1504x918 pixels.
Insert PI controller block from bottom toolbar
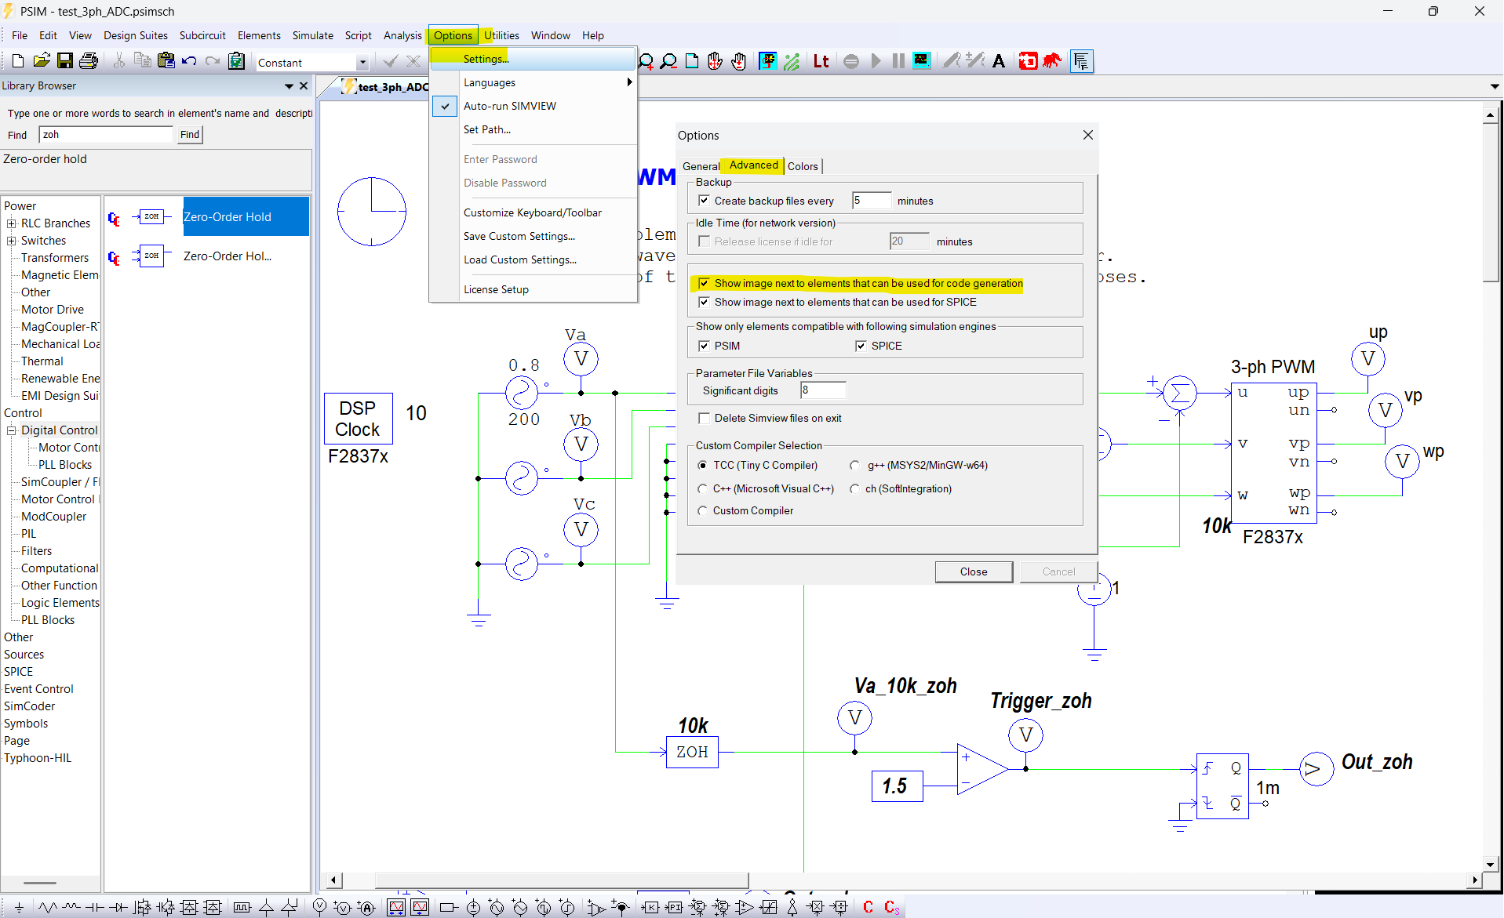[674, 908]
